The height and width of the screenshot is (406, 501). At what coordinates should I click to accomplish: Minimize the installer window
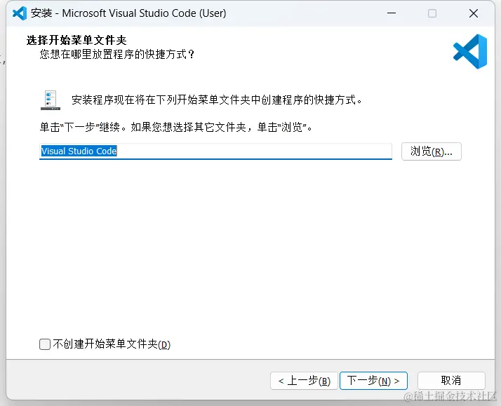(392, 13)
